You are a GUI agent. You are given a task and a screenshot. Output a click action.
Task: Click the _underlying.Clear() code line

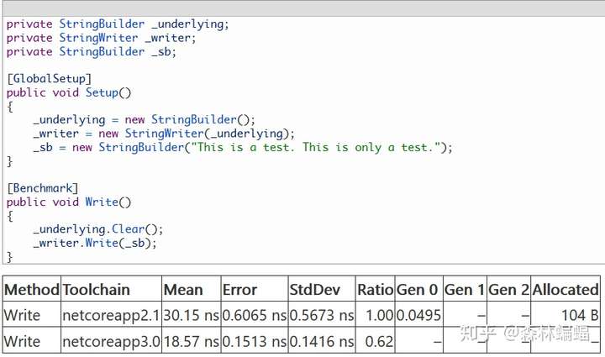click(98, 229)
